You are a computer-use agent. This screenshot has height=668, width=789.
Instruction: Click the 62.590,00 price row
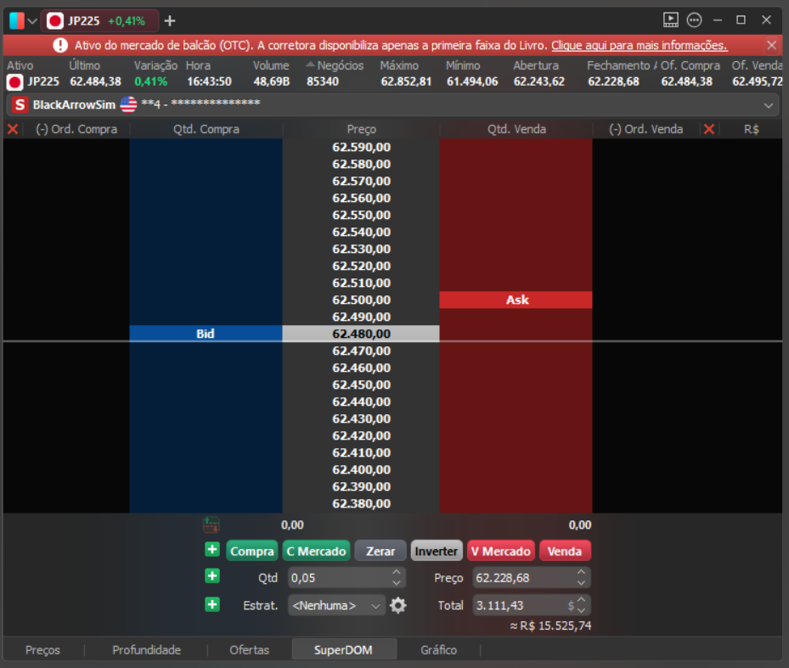coord(361,148)
